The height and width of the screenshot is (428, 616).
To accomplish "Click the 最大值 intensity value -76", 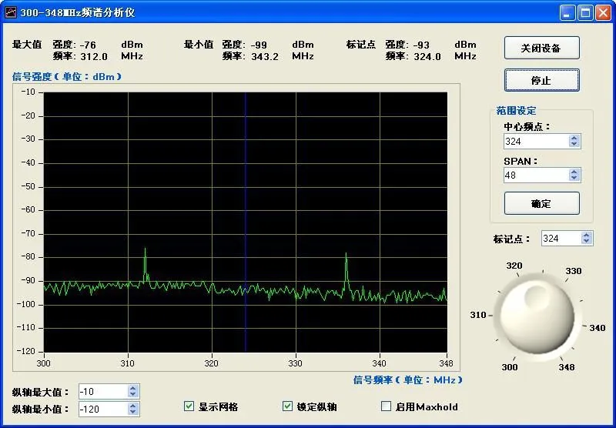I will point(87,45).
